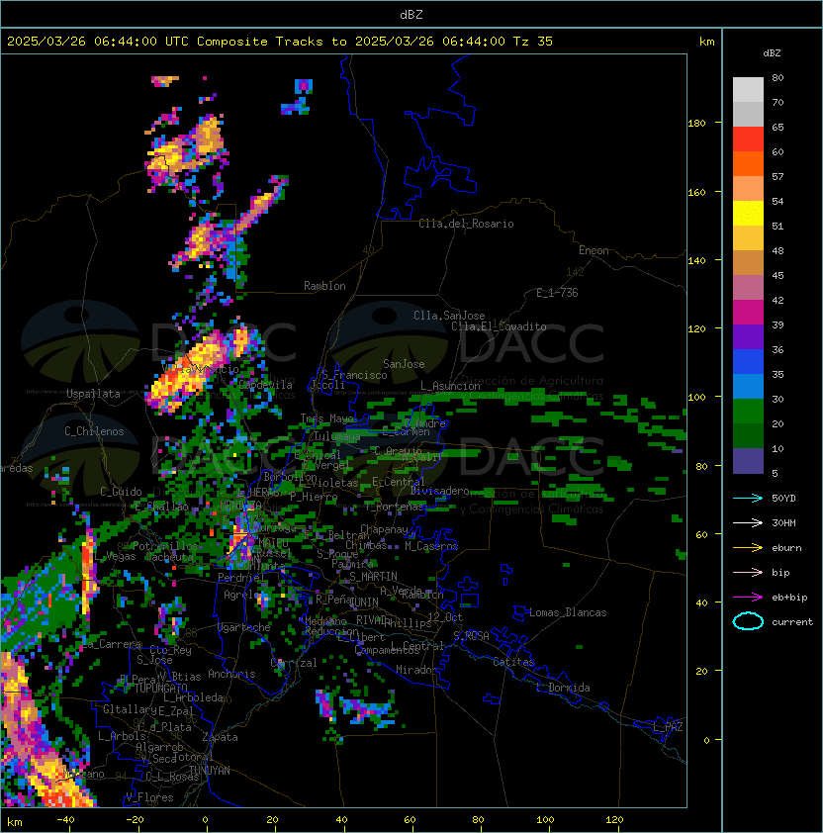Screen dimensions: 823x833
Task: Select the 'E_1-736' map label
Action: [x=557, y=293]
